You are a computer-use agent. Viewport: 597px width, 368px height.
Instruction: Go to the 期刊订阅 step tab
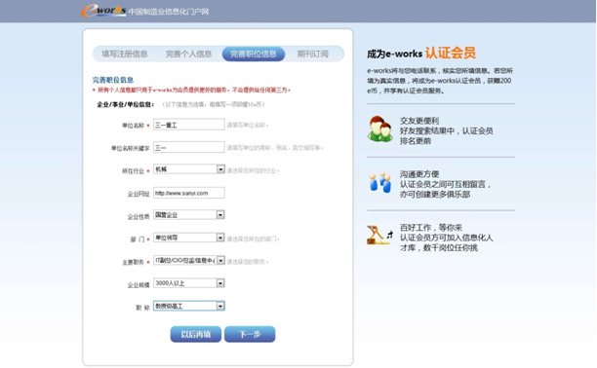click(312, 54)
